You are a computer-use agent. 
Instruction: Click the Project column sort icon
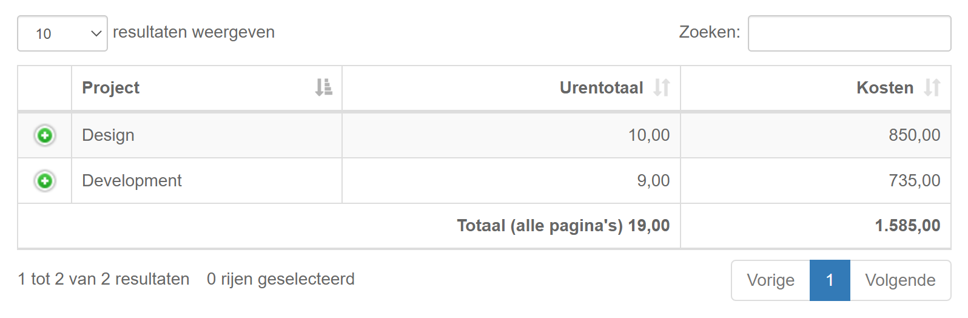click(x=324, y=87)
